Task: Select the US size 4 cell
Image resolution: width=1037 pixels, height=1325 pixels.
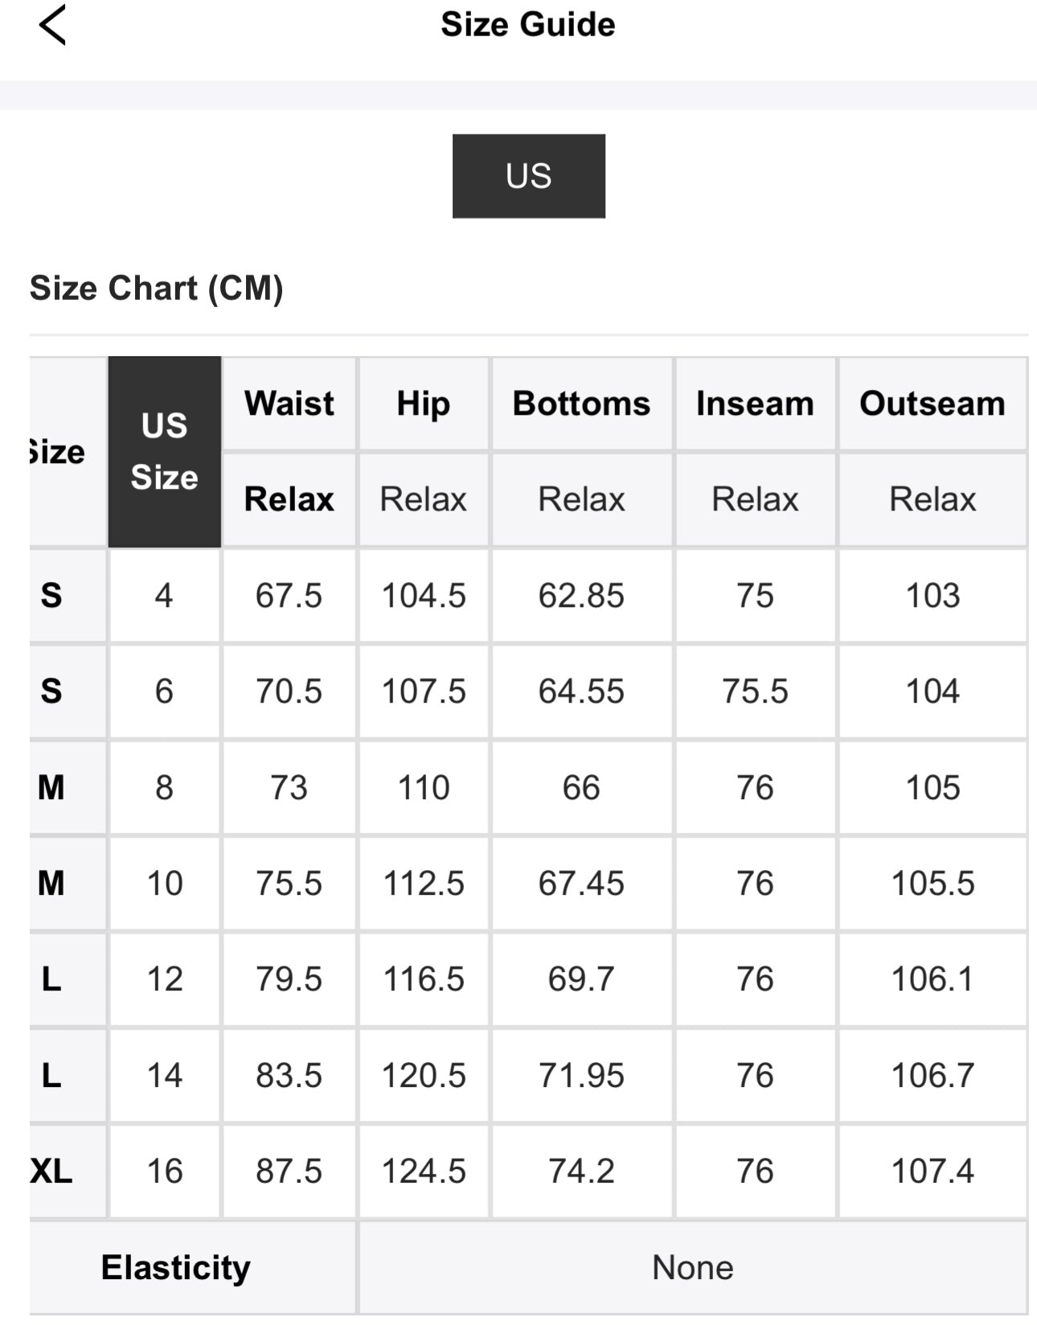Action: (x=164, y=596)
